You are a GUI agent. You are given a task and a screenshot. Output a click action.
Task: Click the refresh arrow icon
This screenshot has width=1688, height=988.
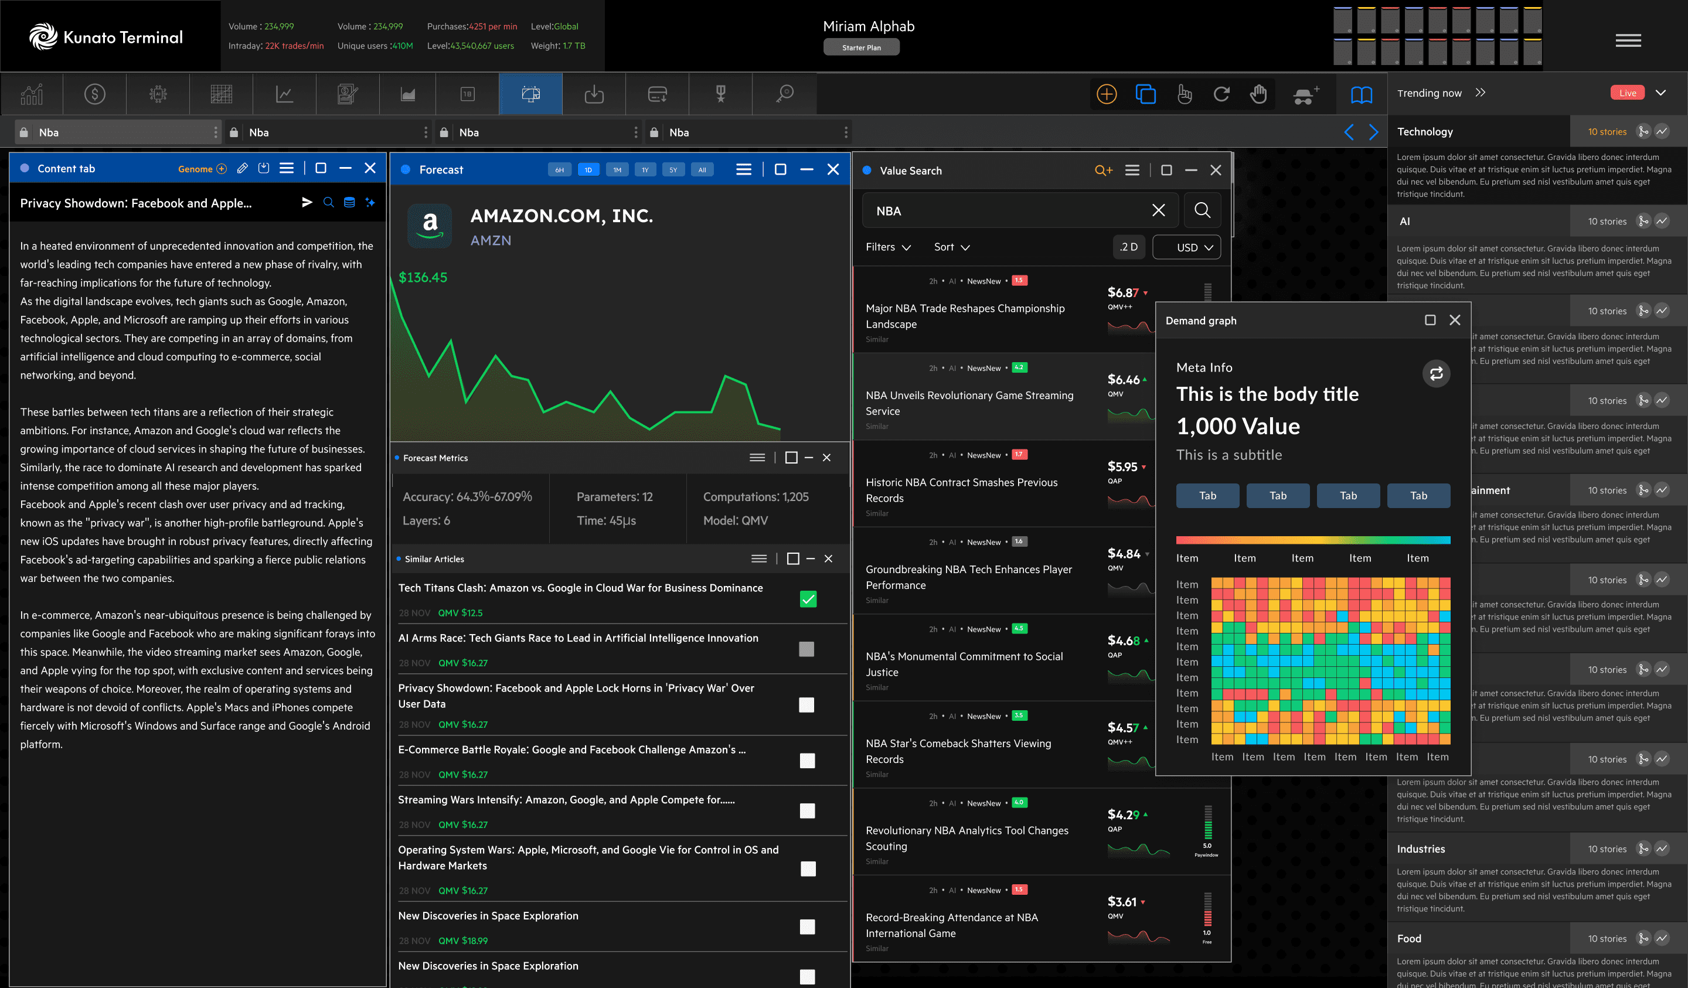[1222, 94]
